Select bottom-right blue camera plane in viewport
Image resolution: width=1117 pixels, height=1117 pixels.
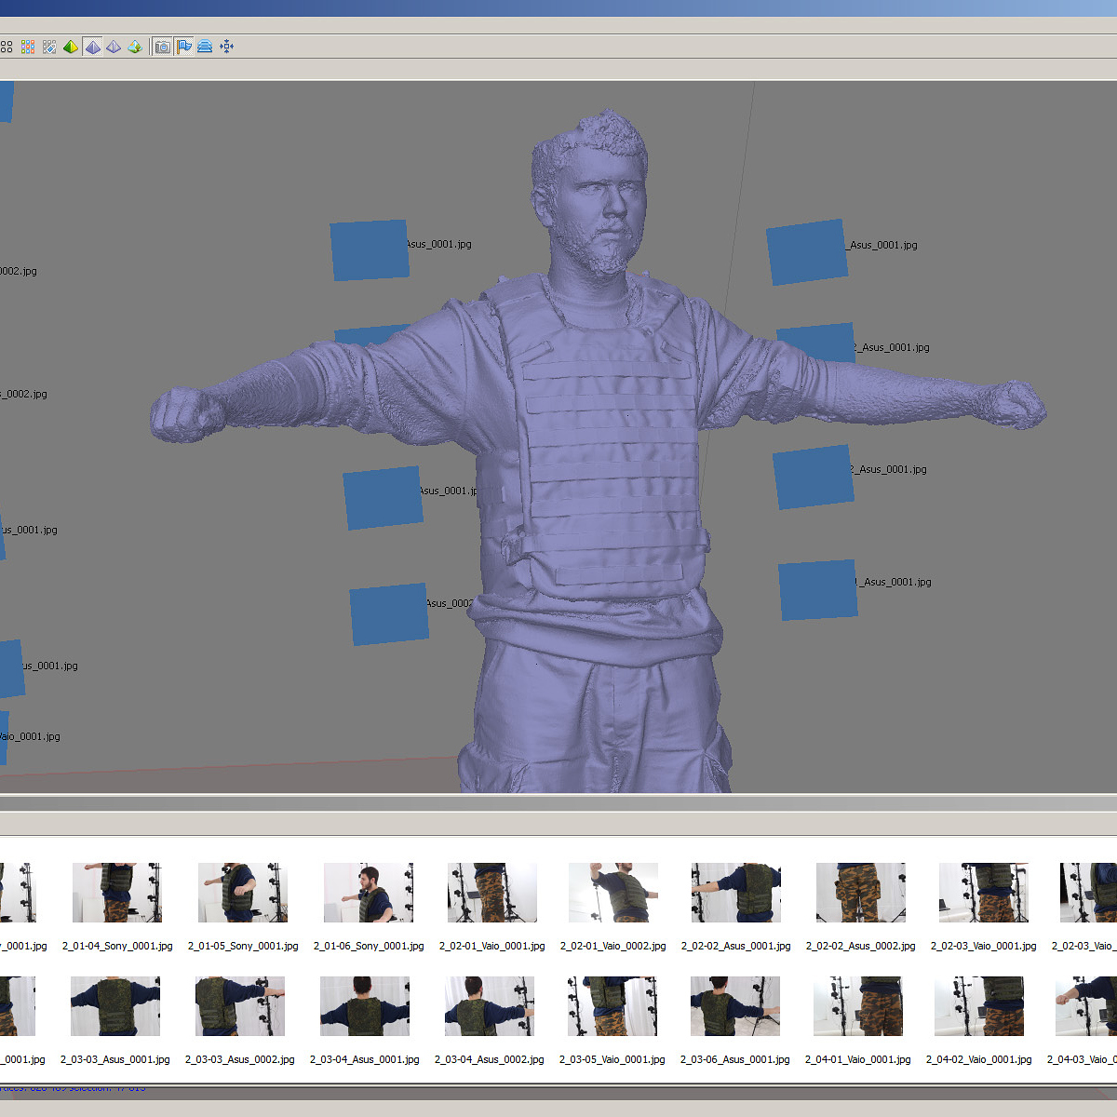[x=818, y=590]
